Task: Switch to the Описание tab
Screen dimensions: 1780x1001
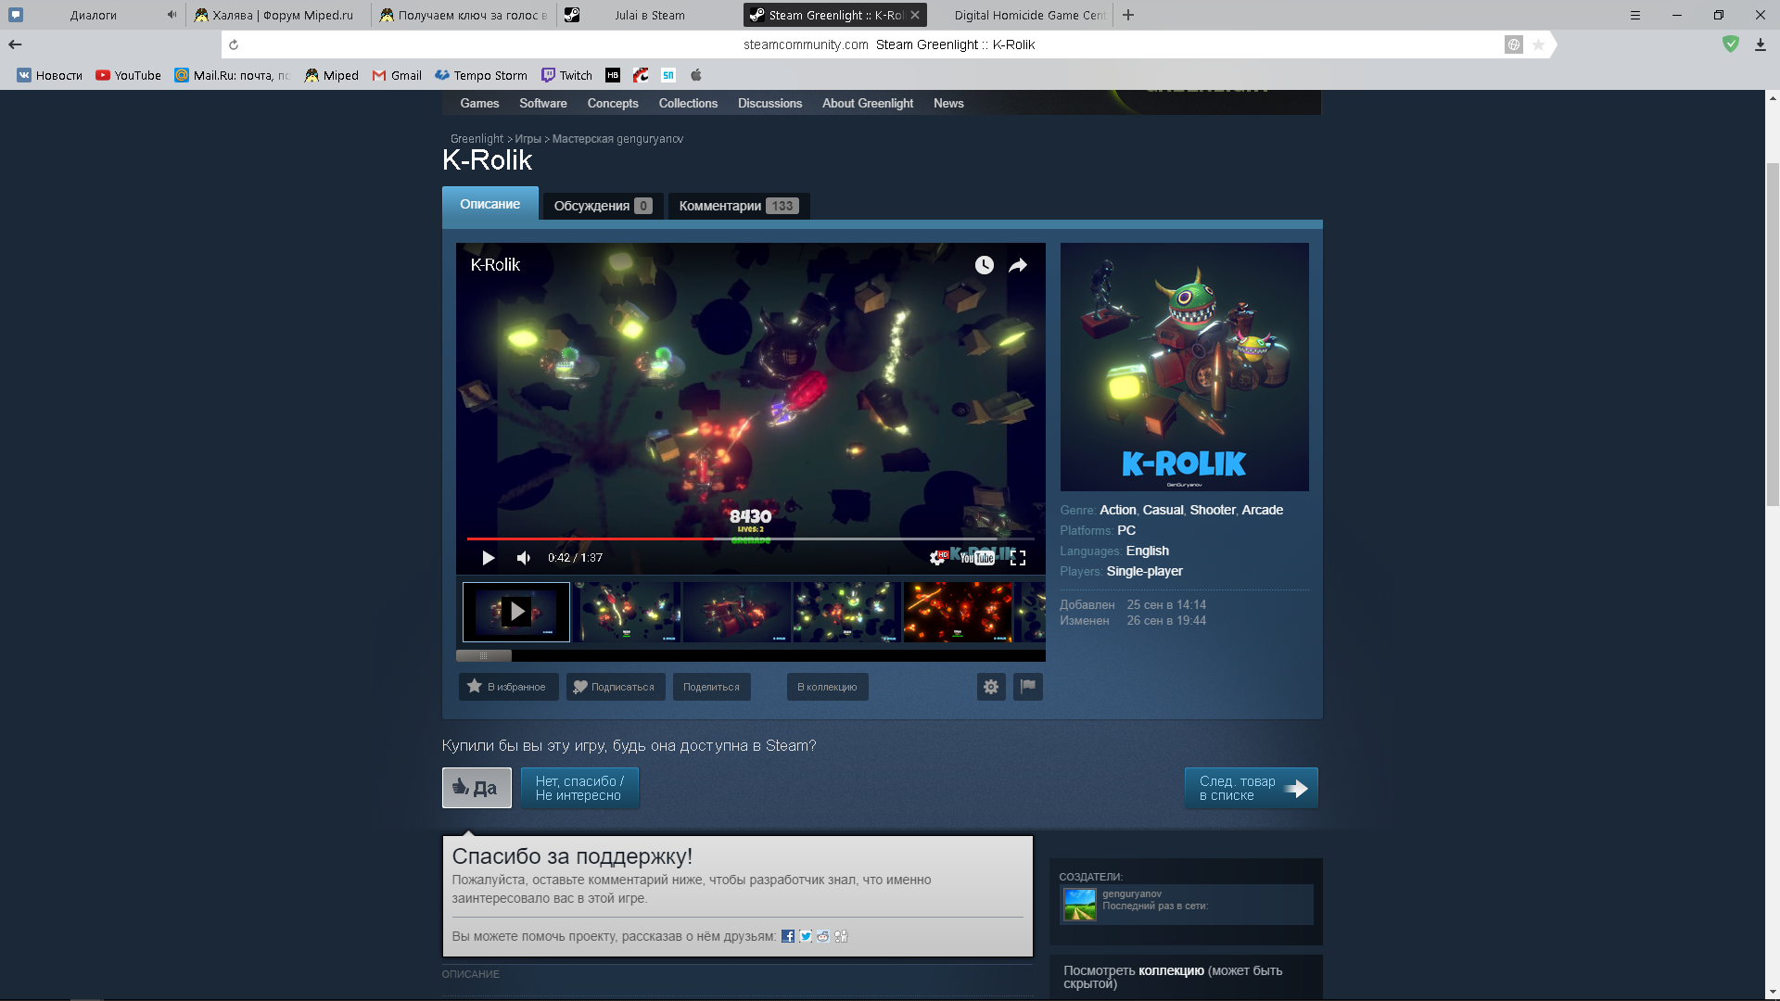Action: click(490, 204)
